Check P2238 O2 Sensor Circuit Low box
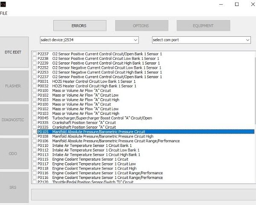The width and height of the screenshot is (256, 205). 35,59
